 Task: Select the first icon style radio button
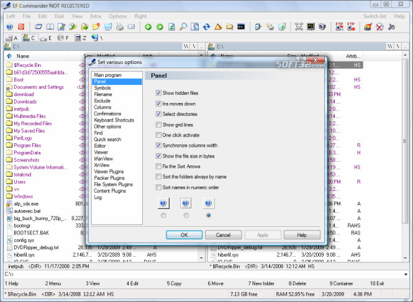point(163,215)
